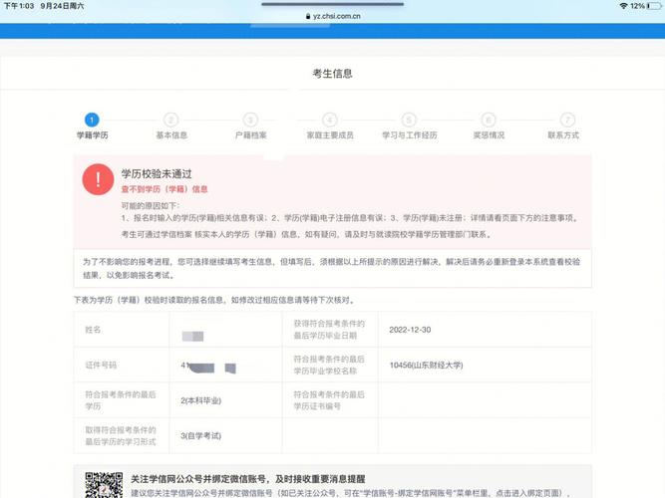Go to step 6 circle 奖惩情况

point(489,120)
